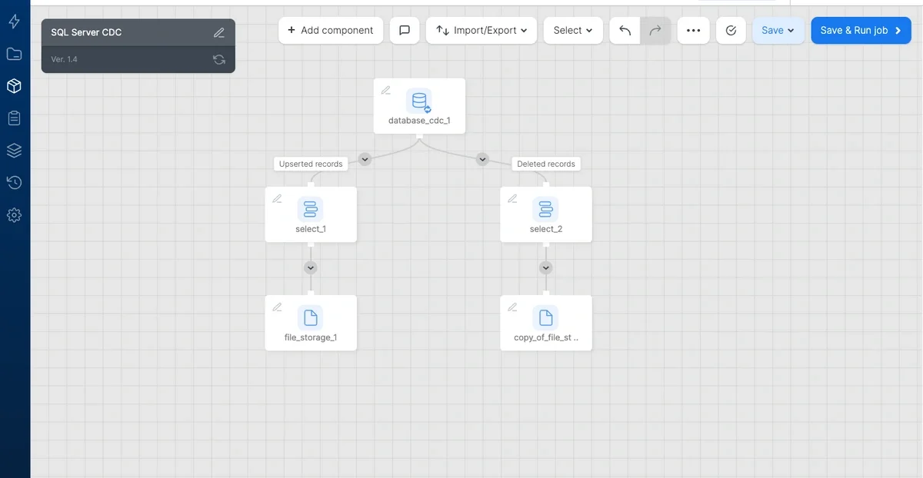The width and height of the screenshot is (923, 478).
Task: Click the Upserted records branch label
Action: [311, 164]
